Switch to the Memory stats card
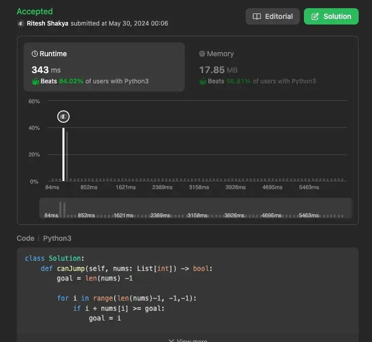The image size is (372, 342). [x=271, y=67]
